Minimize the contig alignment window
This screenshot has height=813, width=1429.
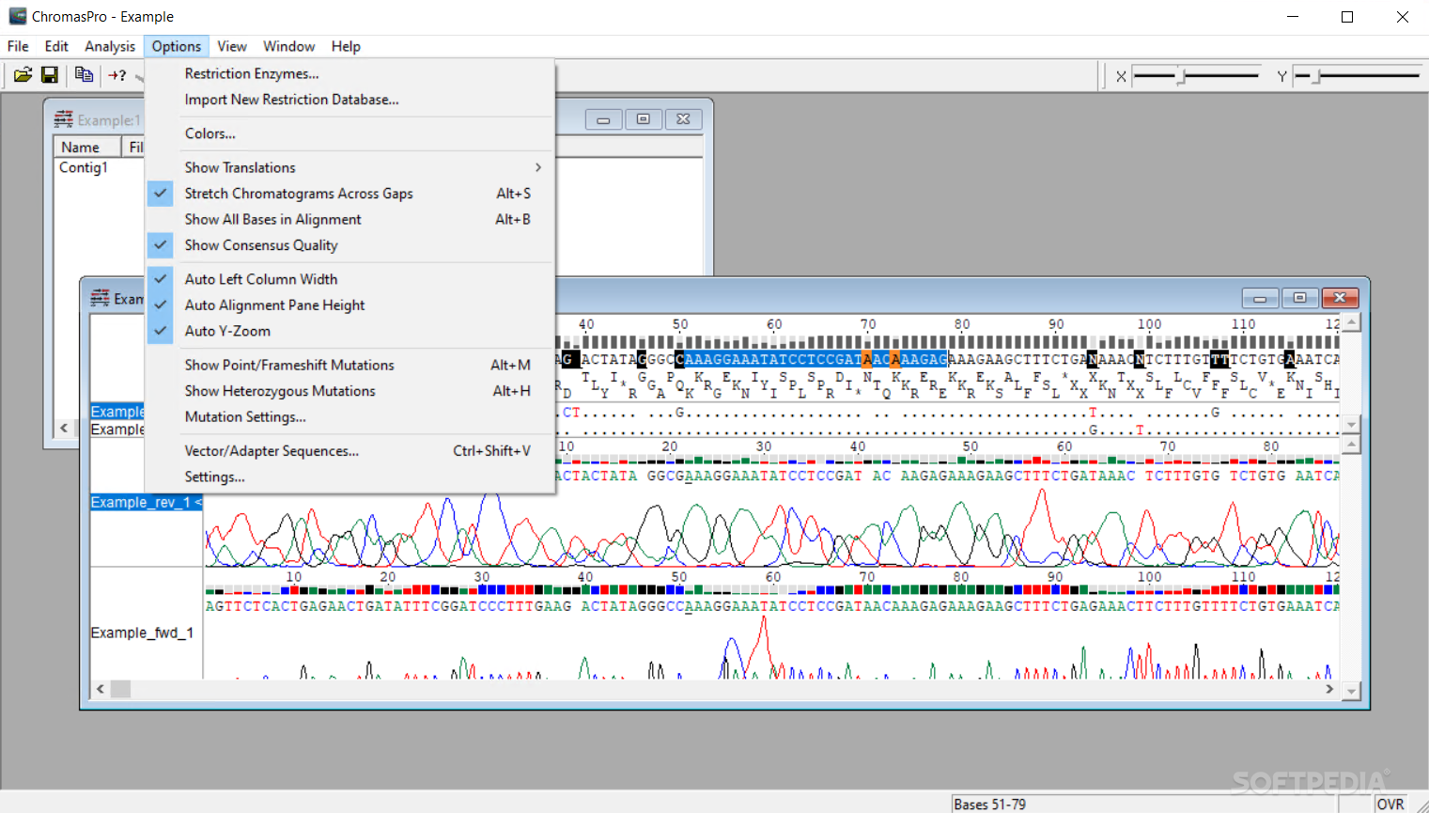click(x=1260, y=298)
